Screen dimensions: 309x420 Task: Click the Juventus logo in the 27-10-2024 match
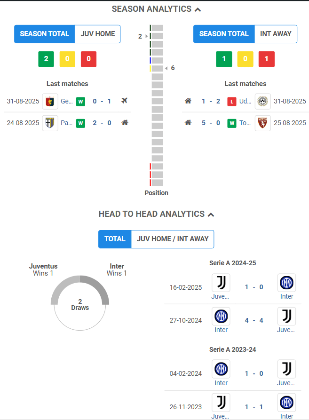[x=286, y=316]
